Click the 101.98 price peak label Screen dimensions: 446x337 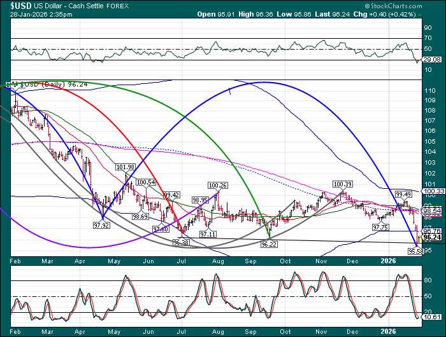[126, 167]
